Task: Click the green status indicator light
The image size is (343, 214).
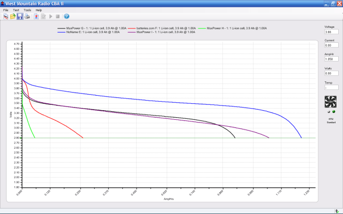Action: [x=334, y=112]
